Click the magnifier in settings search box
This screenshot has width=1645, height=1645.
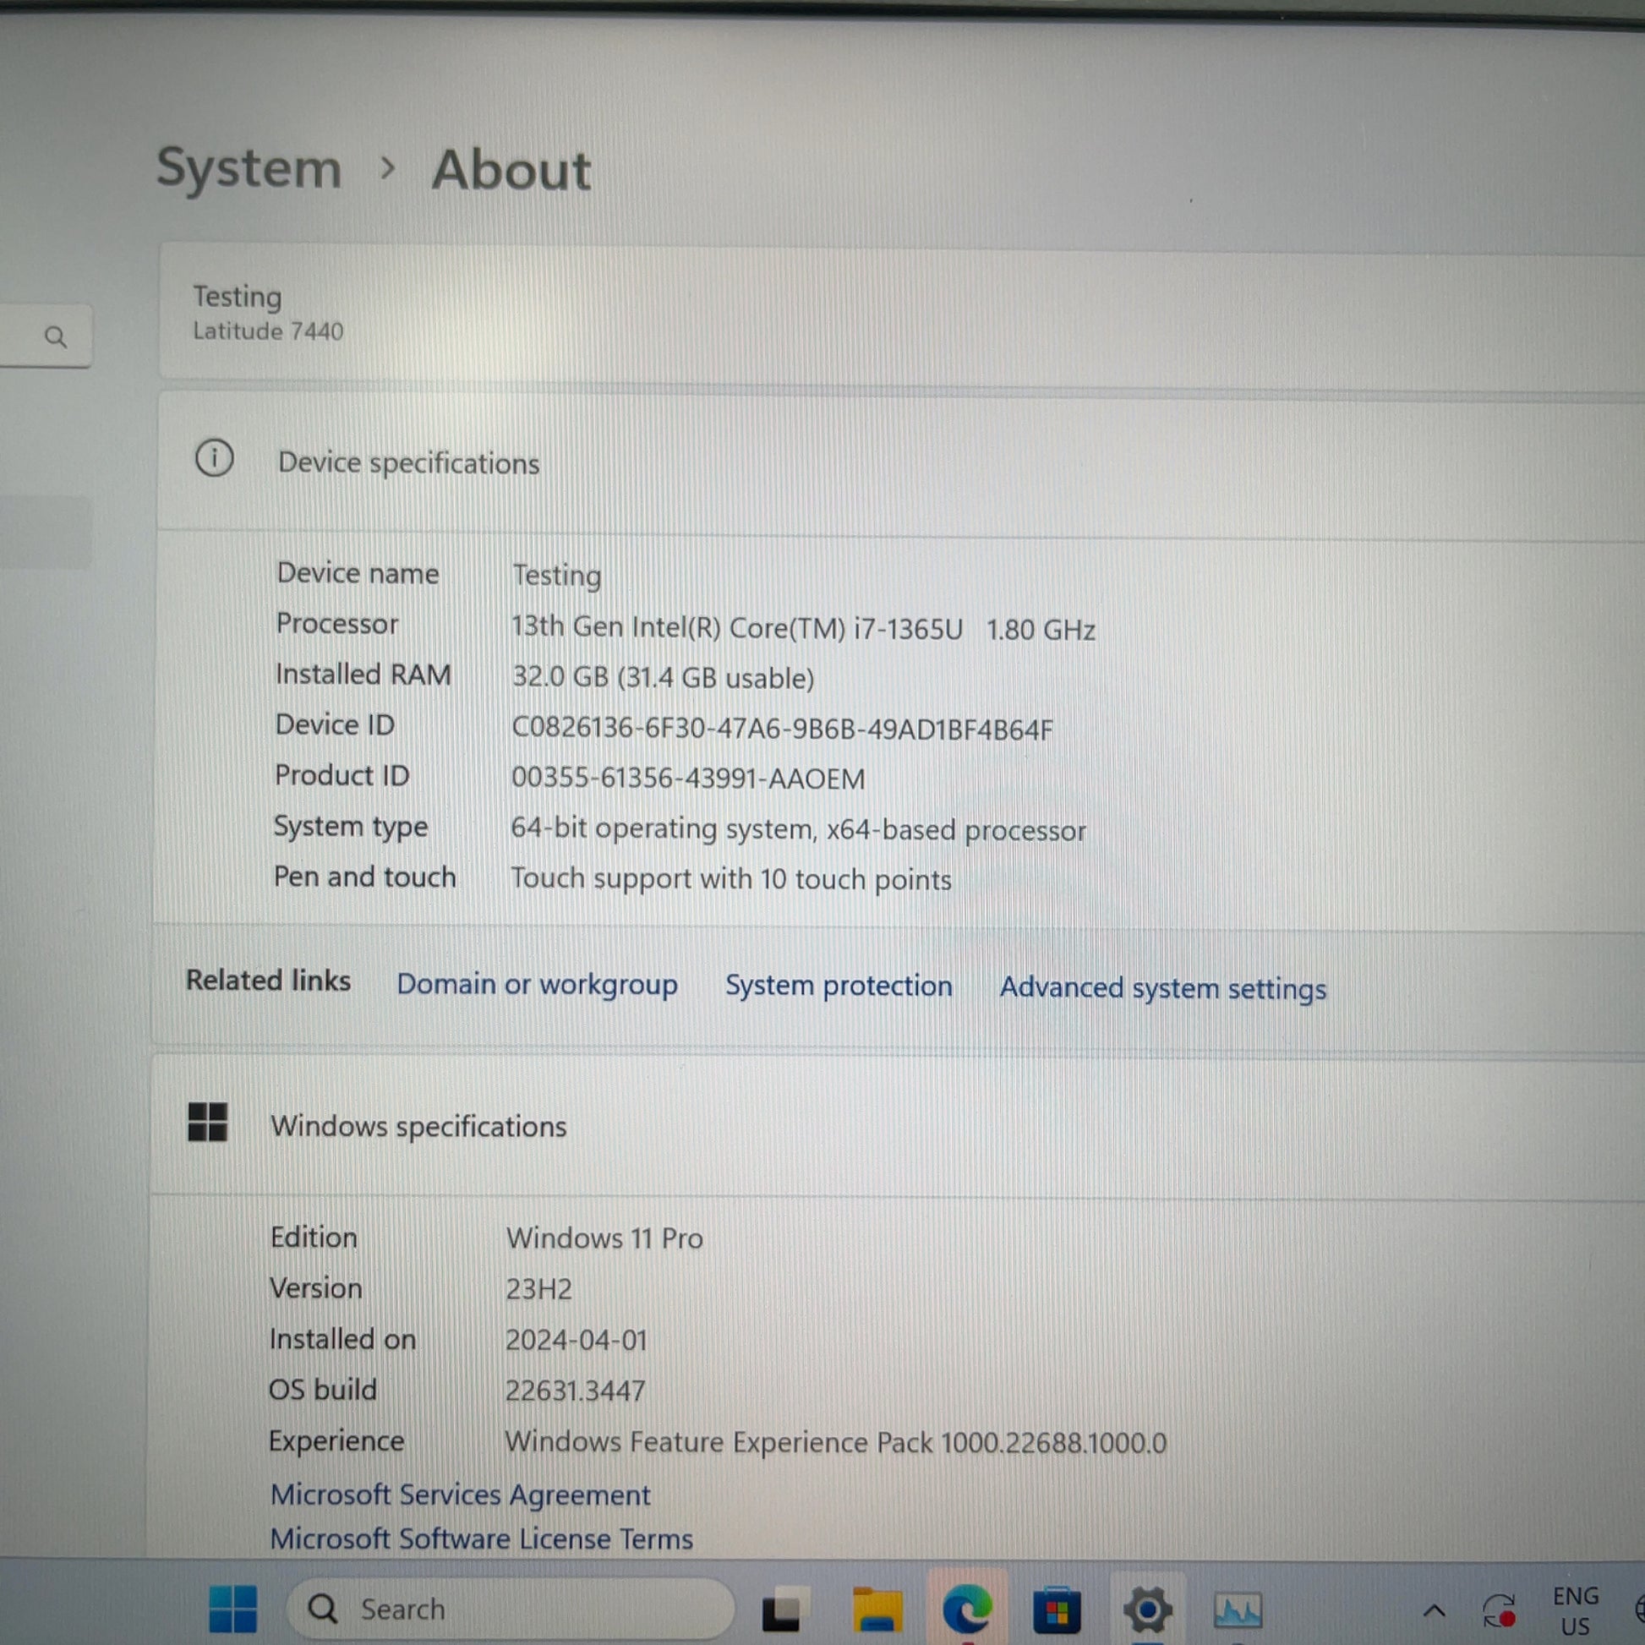(x=55, y=337)
